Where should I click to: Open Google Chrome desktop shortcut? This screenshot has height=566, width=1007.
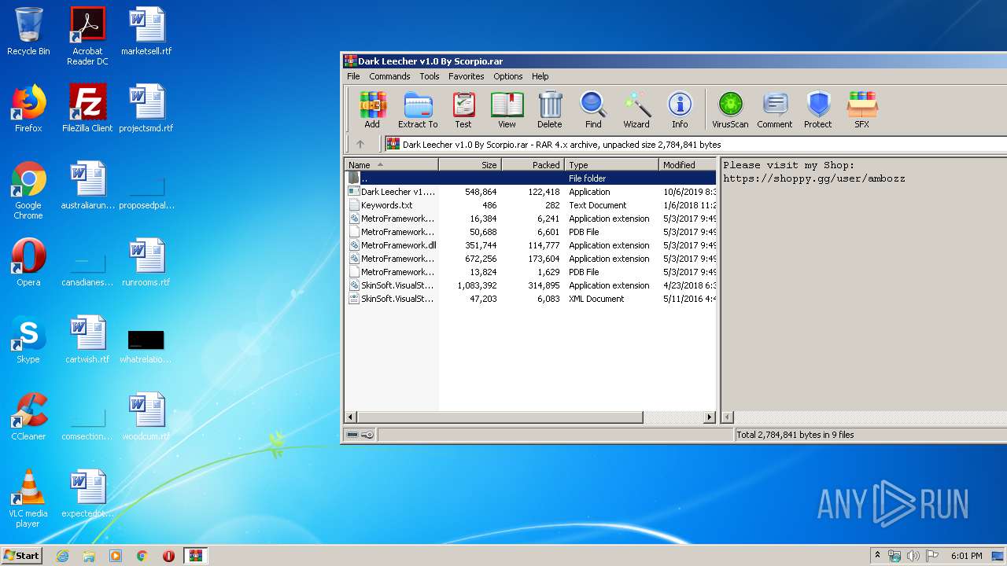(x=28, y=189)
